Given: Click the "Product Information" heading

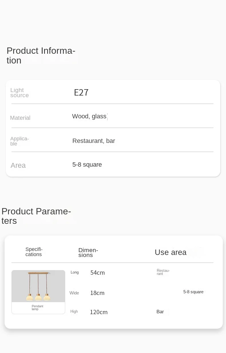Looking at the screenshot, I should (x=41, y=55).
